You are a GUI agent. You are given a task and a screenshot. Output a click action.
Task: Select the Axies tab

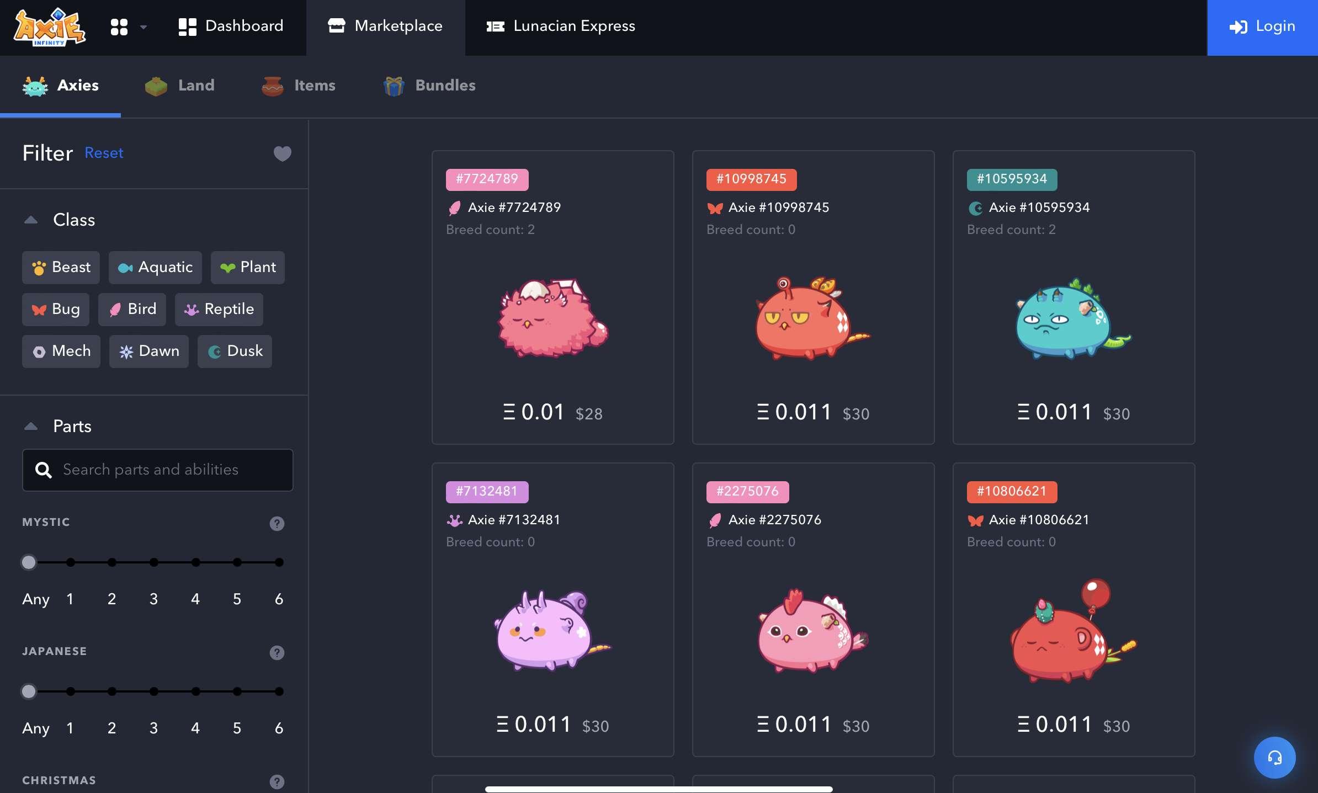[61, 86]
